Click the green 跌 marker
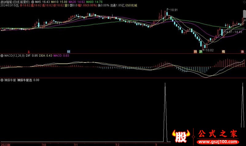 [201, 51]
